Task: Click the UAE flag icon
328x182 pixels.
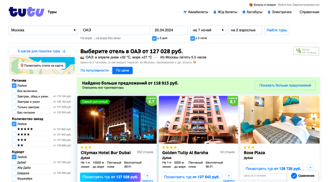Action: tap(82, 58)
